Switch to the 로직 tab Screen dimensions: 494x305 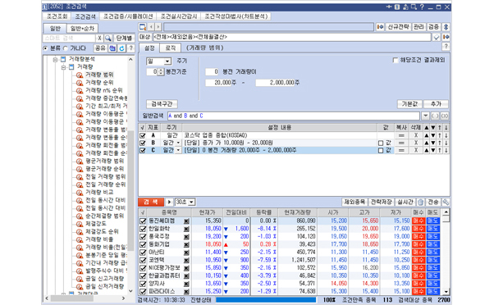click(170, 48)
